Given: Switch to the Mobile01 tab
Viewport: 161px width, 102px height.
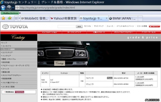Looking at the screenshot, I should coord(35,18).
